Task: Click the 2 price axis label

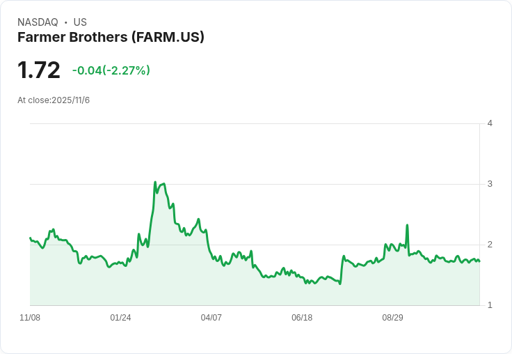Action: click(x=490, y=245)
